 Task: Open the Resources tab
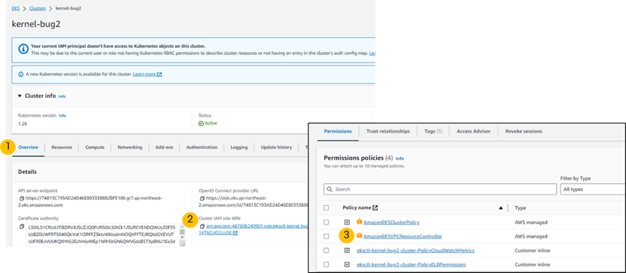coord(62,147)
